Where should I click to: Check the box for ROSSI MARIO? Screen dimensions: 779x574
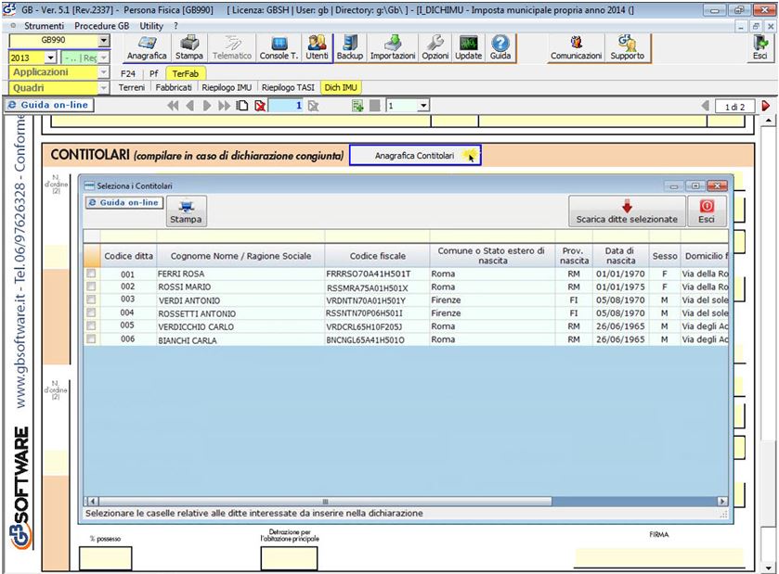coord(91,287)
